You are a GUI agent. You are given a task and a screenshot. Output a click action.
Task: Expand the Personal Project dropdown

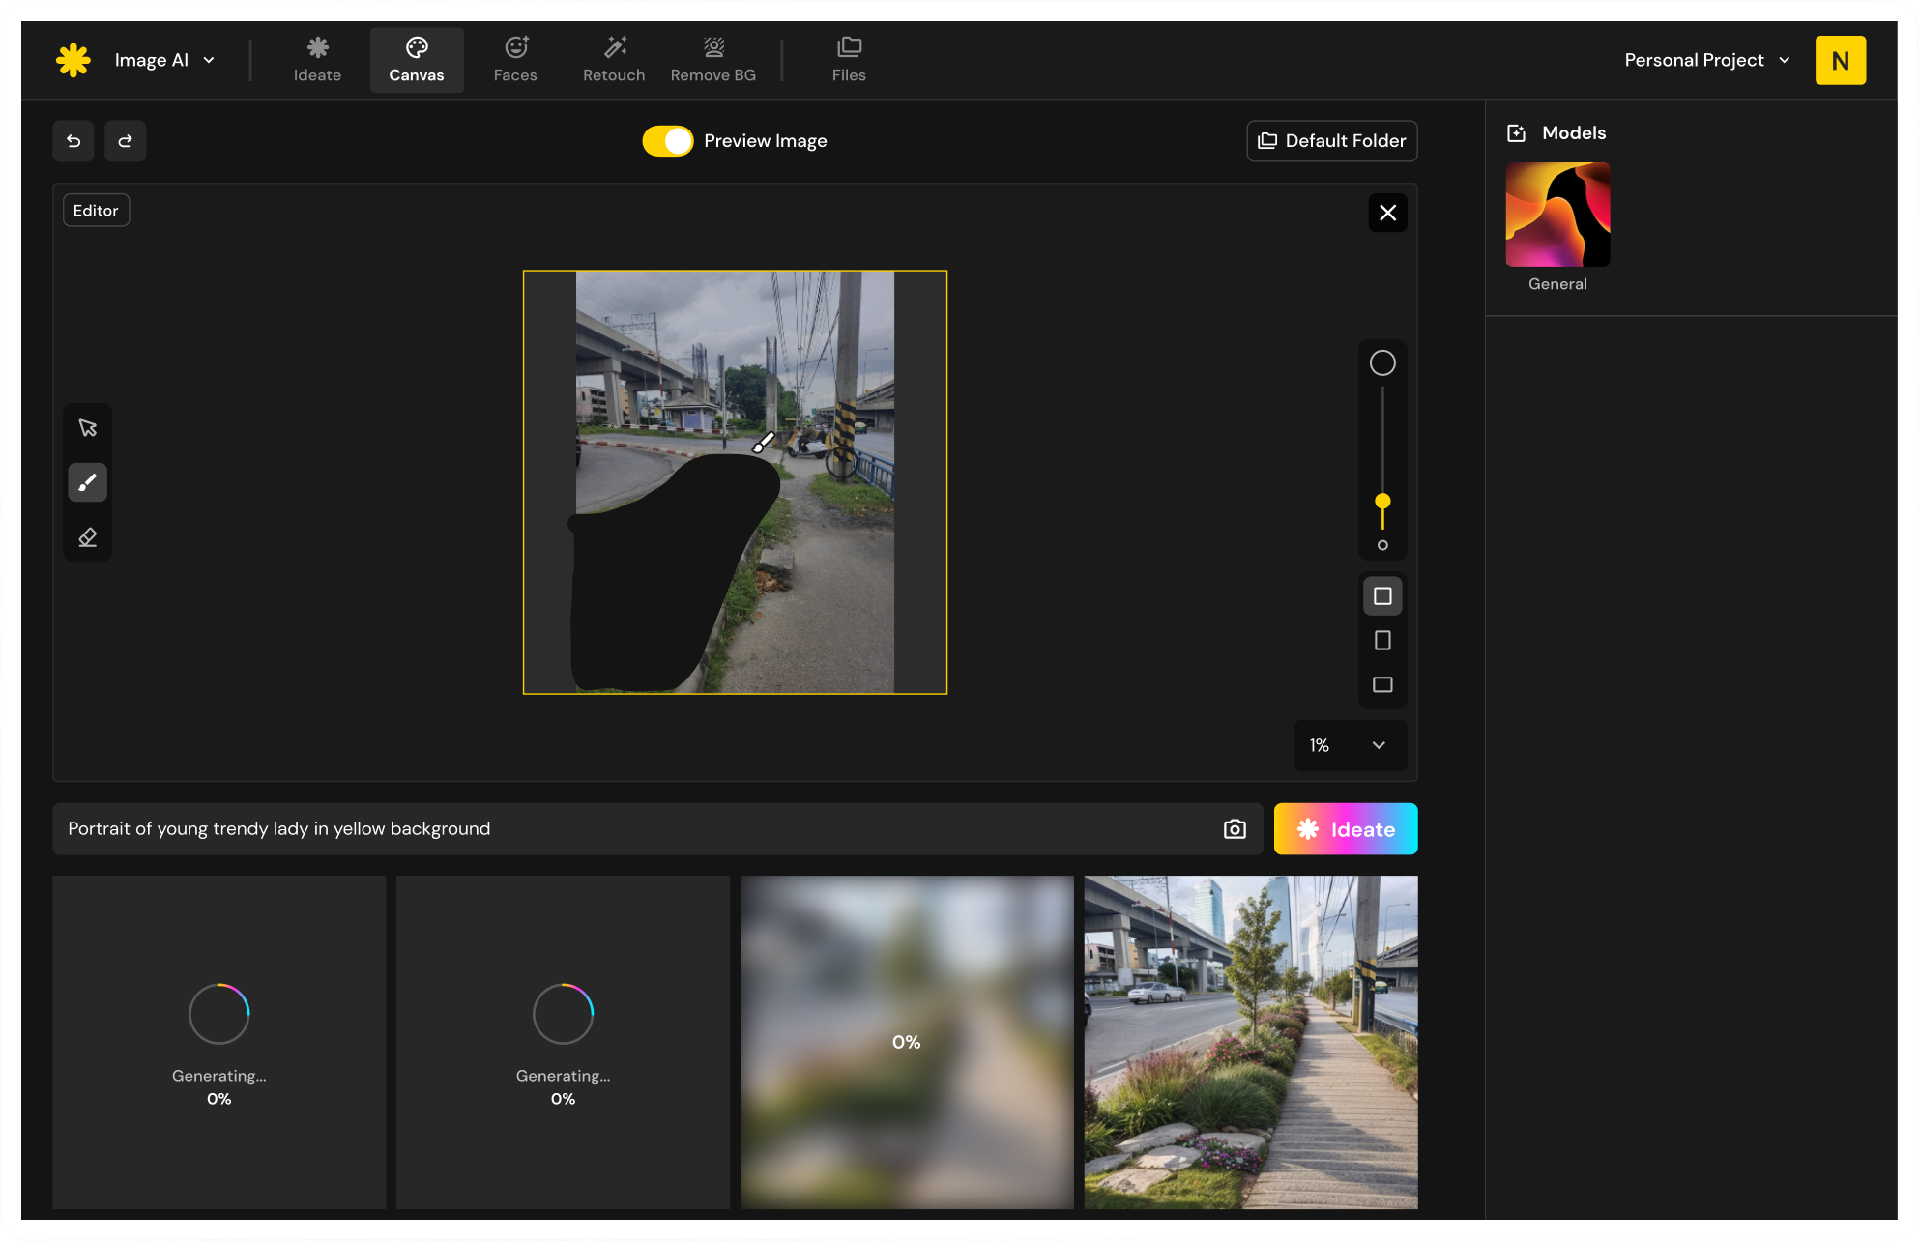click(x=1707, y=60)
